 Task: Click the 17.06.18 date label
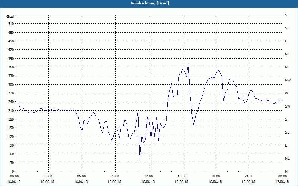point(282,182)
